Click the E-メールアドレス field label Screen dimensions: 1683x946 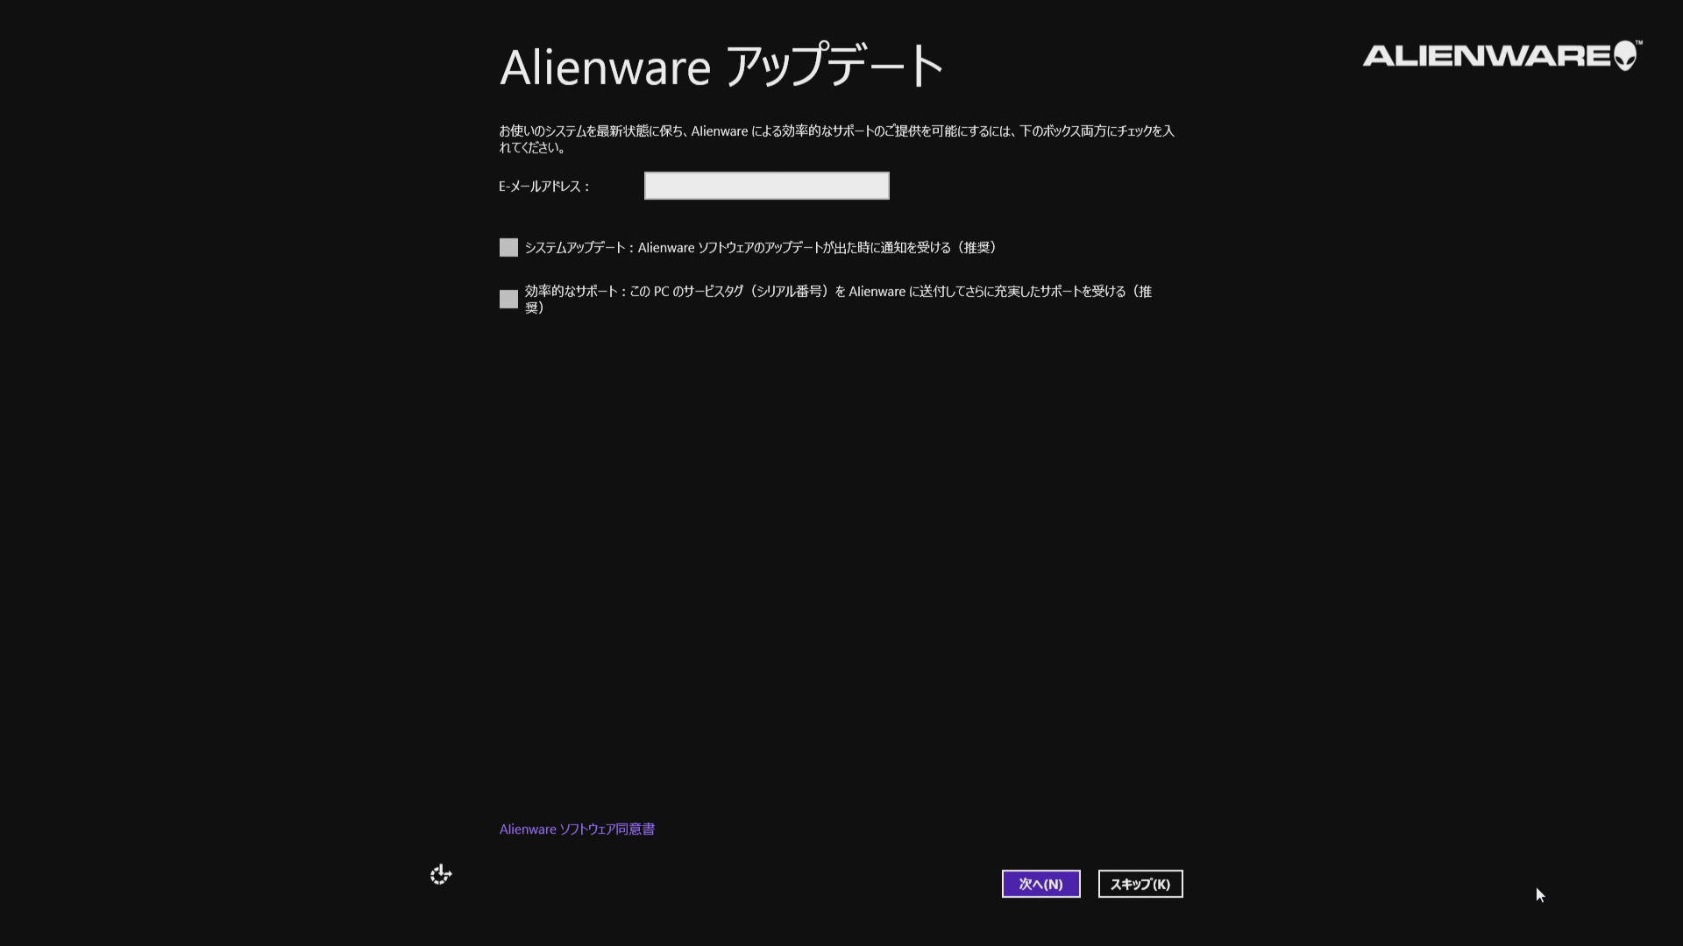(543, 187)
